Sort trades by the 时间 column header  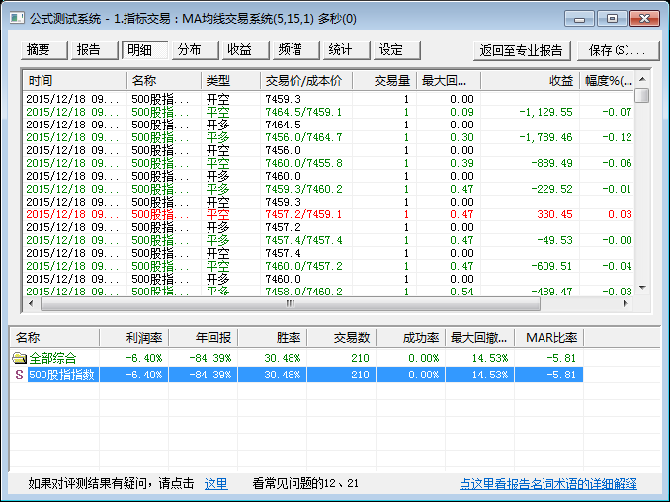pyautogui.click(x=74, y=80)
